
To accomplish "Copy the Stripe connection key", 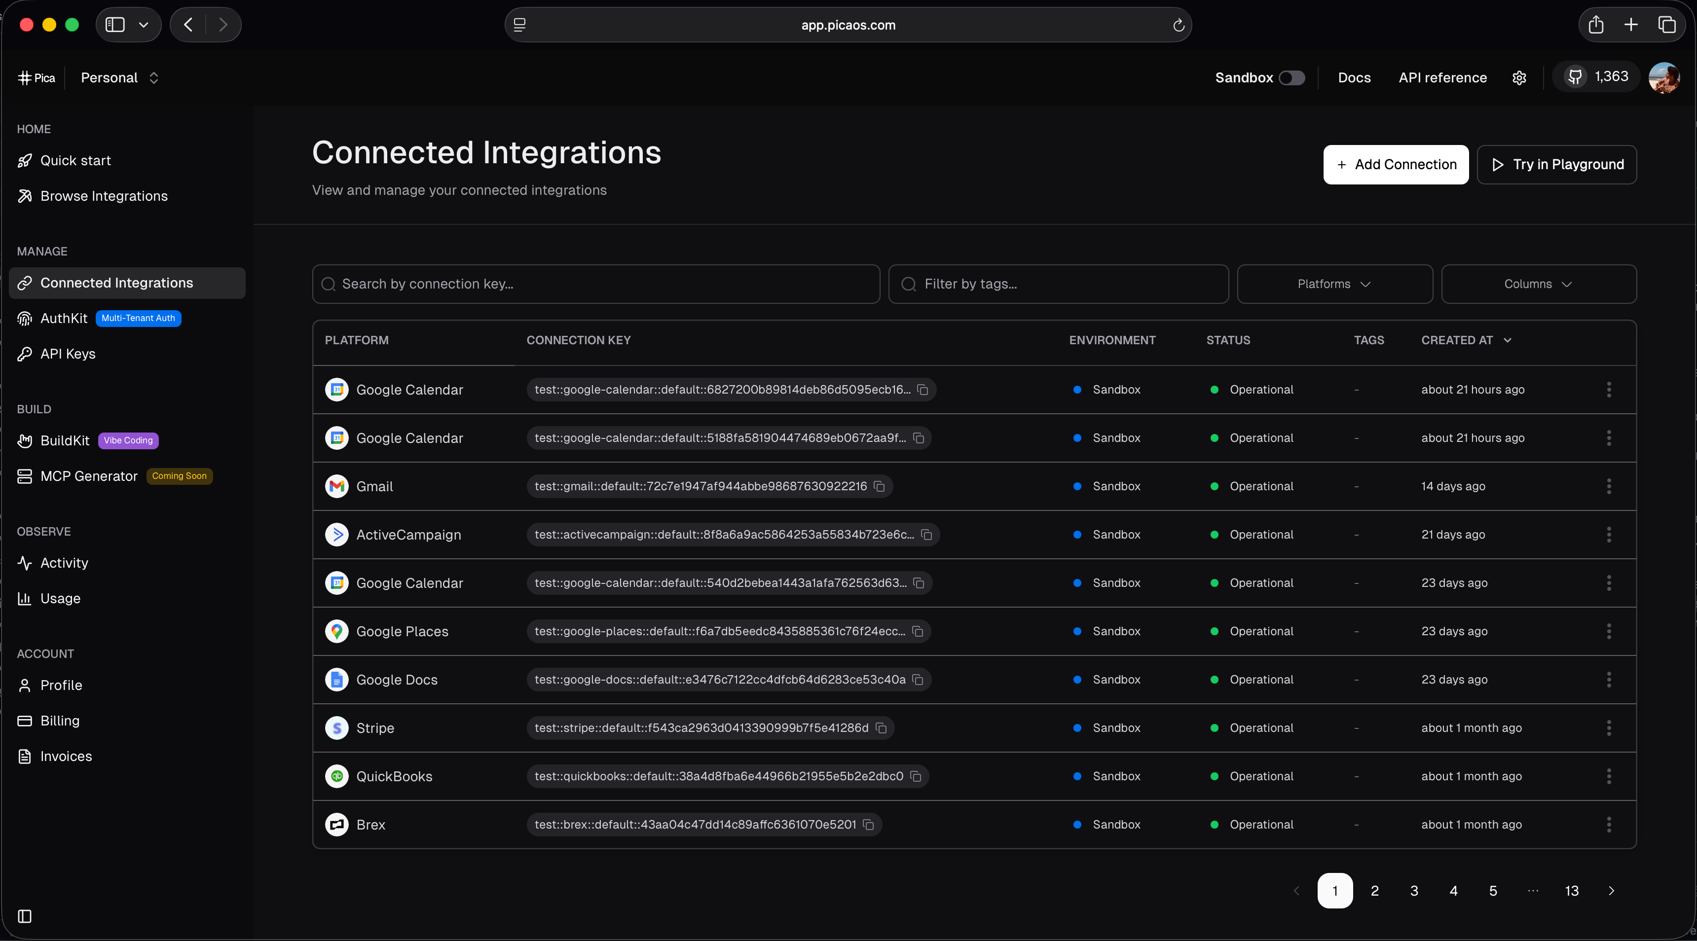I will tap(882, 727).
